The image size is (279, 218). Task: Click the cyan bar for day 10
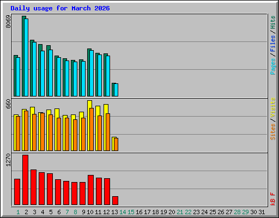[92, 73]
